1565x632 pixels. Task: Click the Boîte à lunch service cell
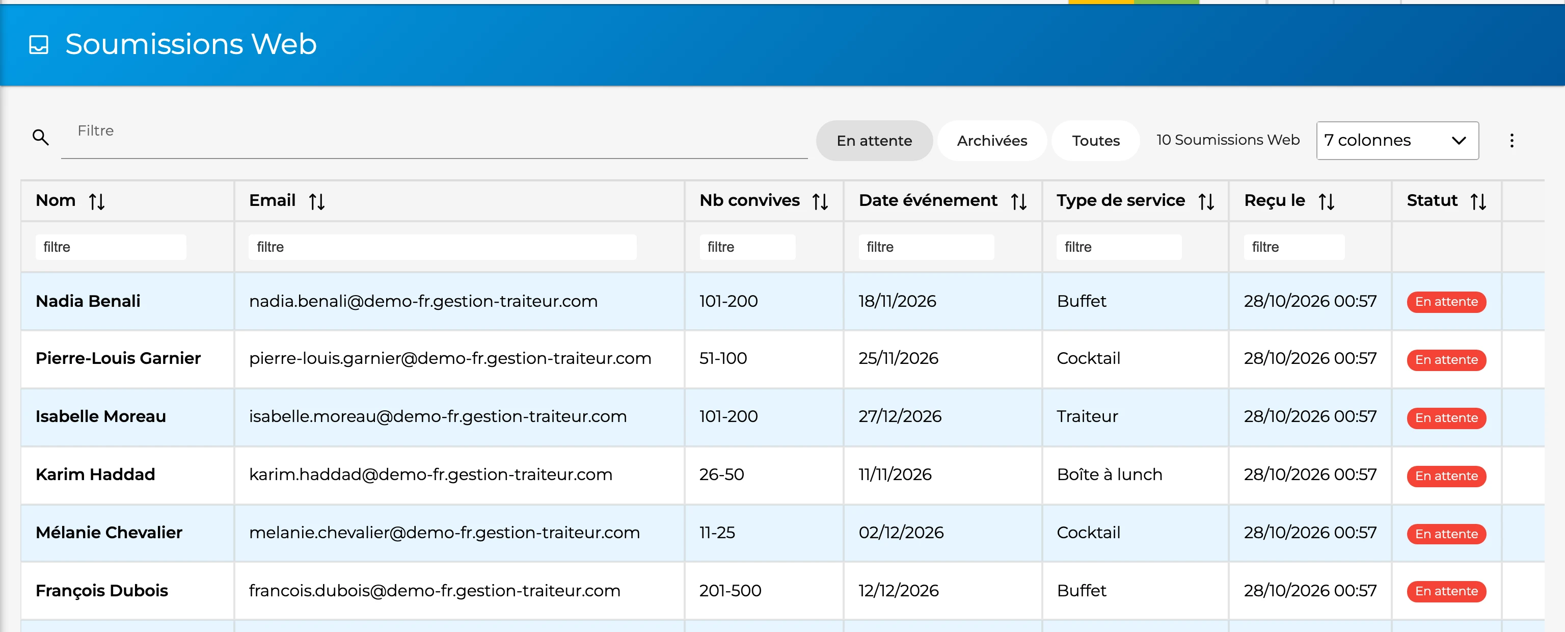(x=1136, y=475)
